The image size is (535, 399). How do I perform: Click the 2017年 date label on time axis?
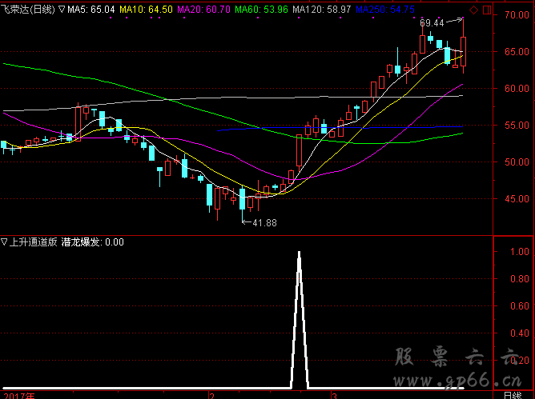[19, 396]
